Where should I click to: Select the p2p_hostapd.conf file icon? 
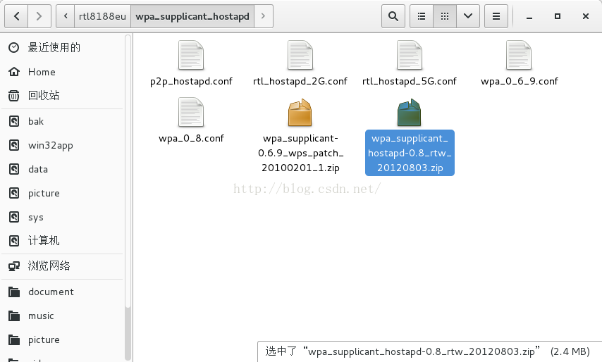coord(191,56)
